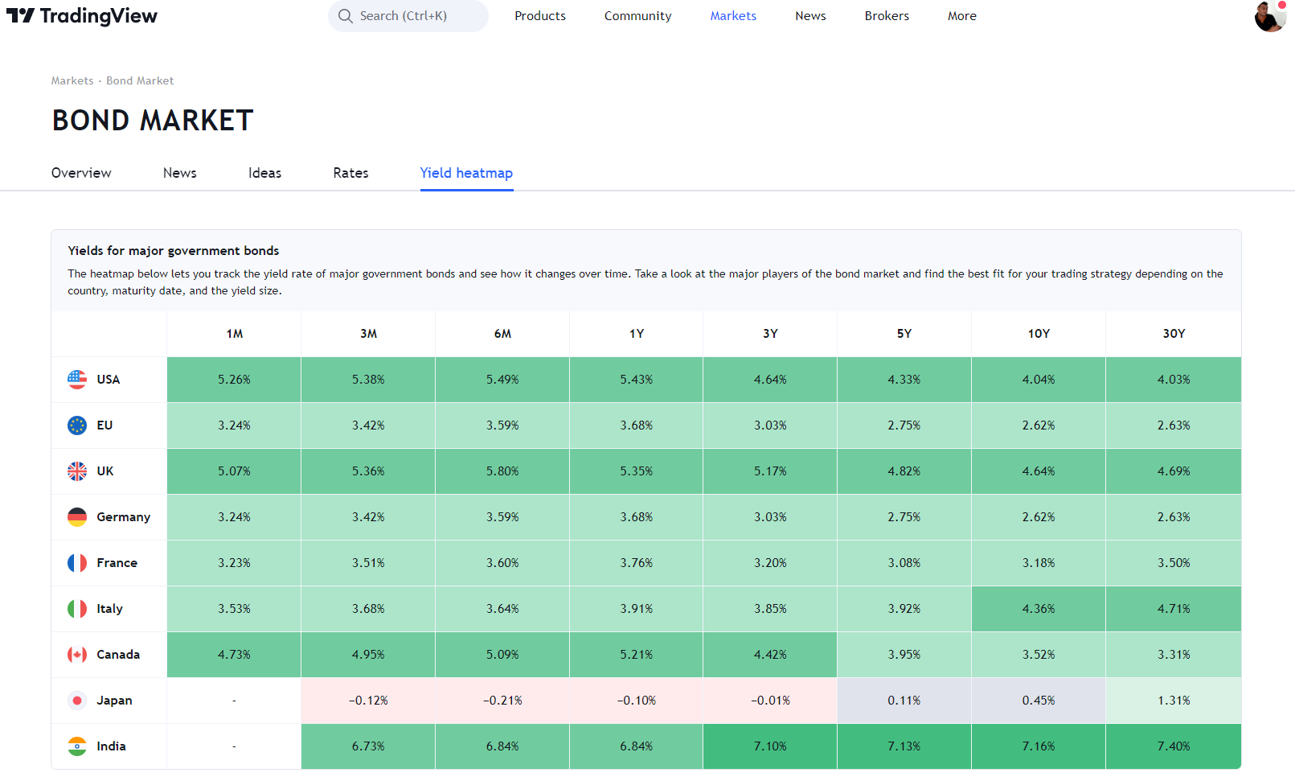Switch to the Ideas tab
The height and width of the screenshot is (781, 1295).
tap(264, 172)
